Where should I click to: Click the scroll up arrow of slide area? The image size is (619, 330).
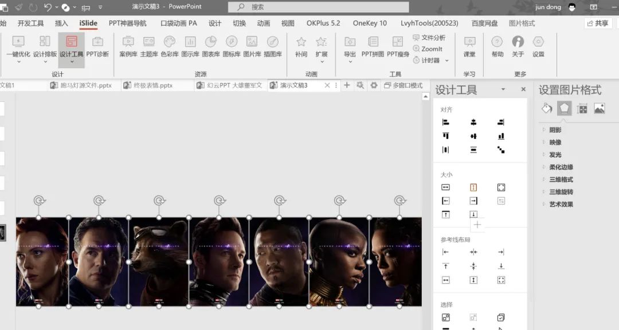point(425,97)
